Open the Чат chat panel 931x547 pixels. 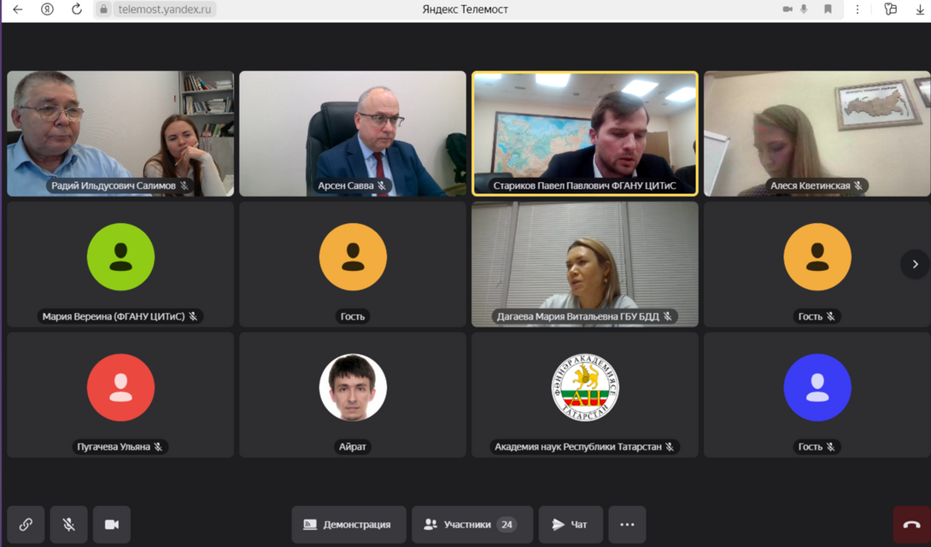570,525
